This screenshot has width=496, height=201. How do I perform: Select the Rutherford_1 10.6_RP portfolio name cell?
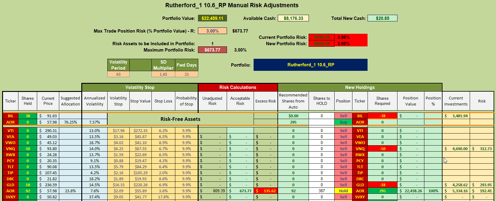pyautogui.click(x=310, y=65)
